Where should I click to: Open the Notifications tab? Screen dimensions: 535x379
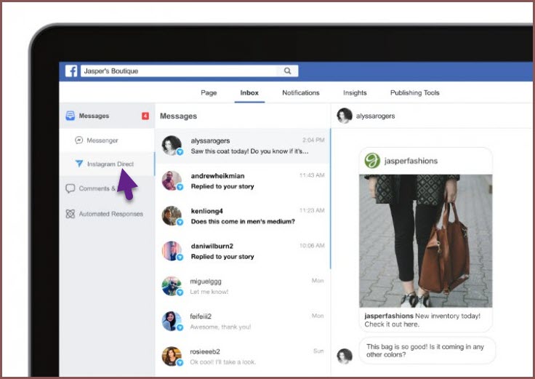[300, 93]
